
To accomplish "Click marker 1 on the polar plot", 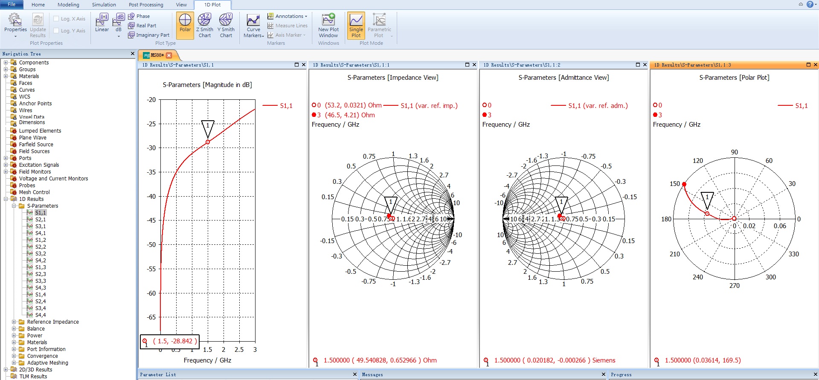I will tap(707, 214).
